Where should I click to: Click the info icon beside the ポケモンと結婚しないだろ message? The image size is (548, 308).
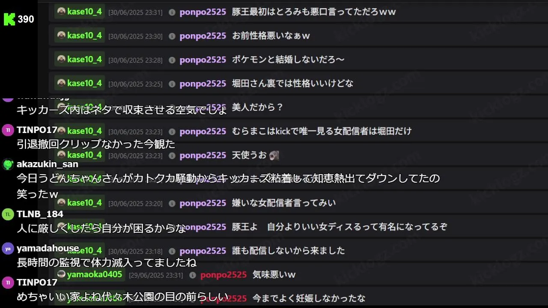click(x=172, y=60)
